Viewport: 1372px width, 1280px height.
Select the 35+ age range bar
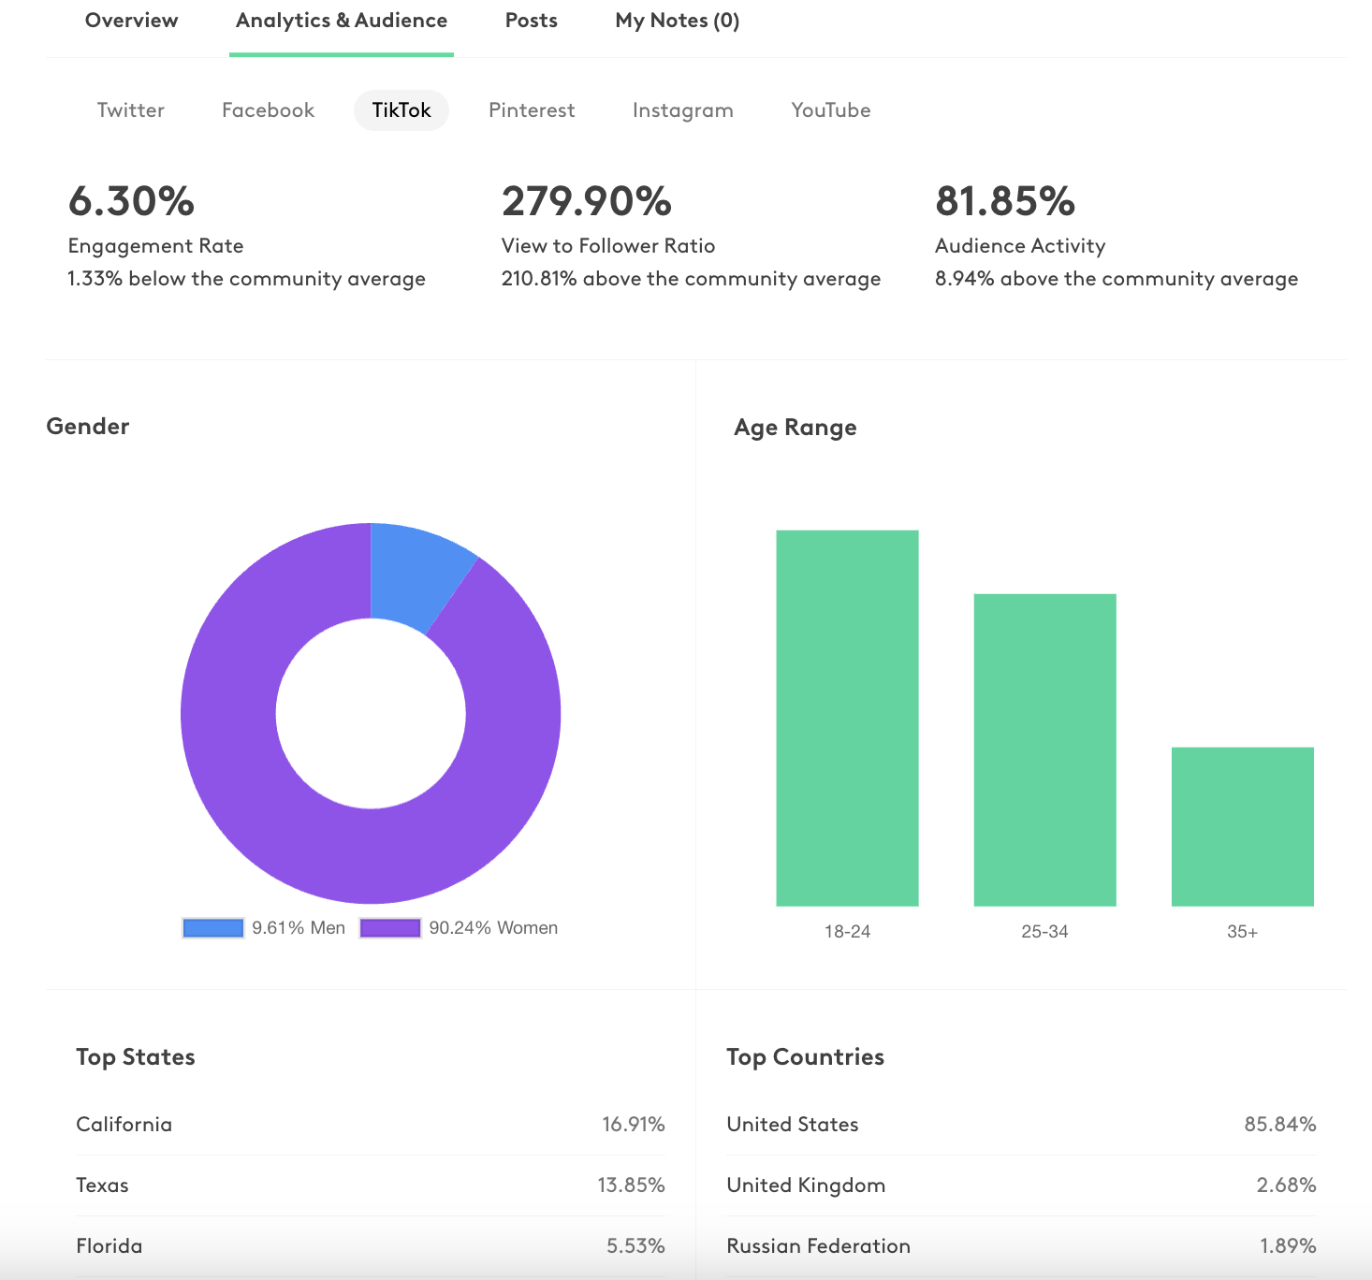[x=1242, y=826]
